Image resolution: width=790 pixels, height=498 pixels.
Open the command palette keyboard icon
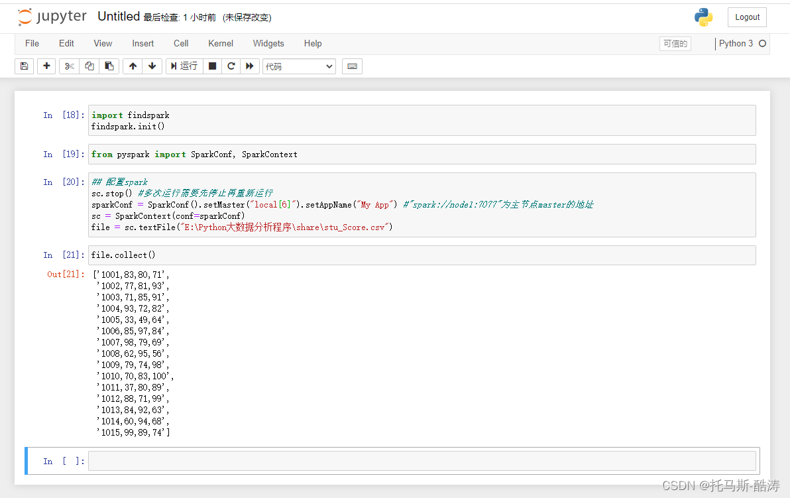coord(352,66)
